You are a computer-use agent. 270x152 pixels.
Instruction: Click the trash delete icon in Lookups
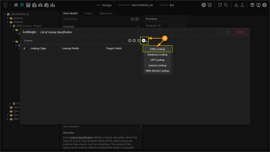[x=138, y=41]
